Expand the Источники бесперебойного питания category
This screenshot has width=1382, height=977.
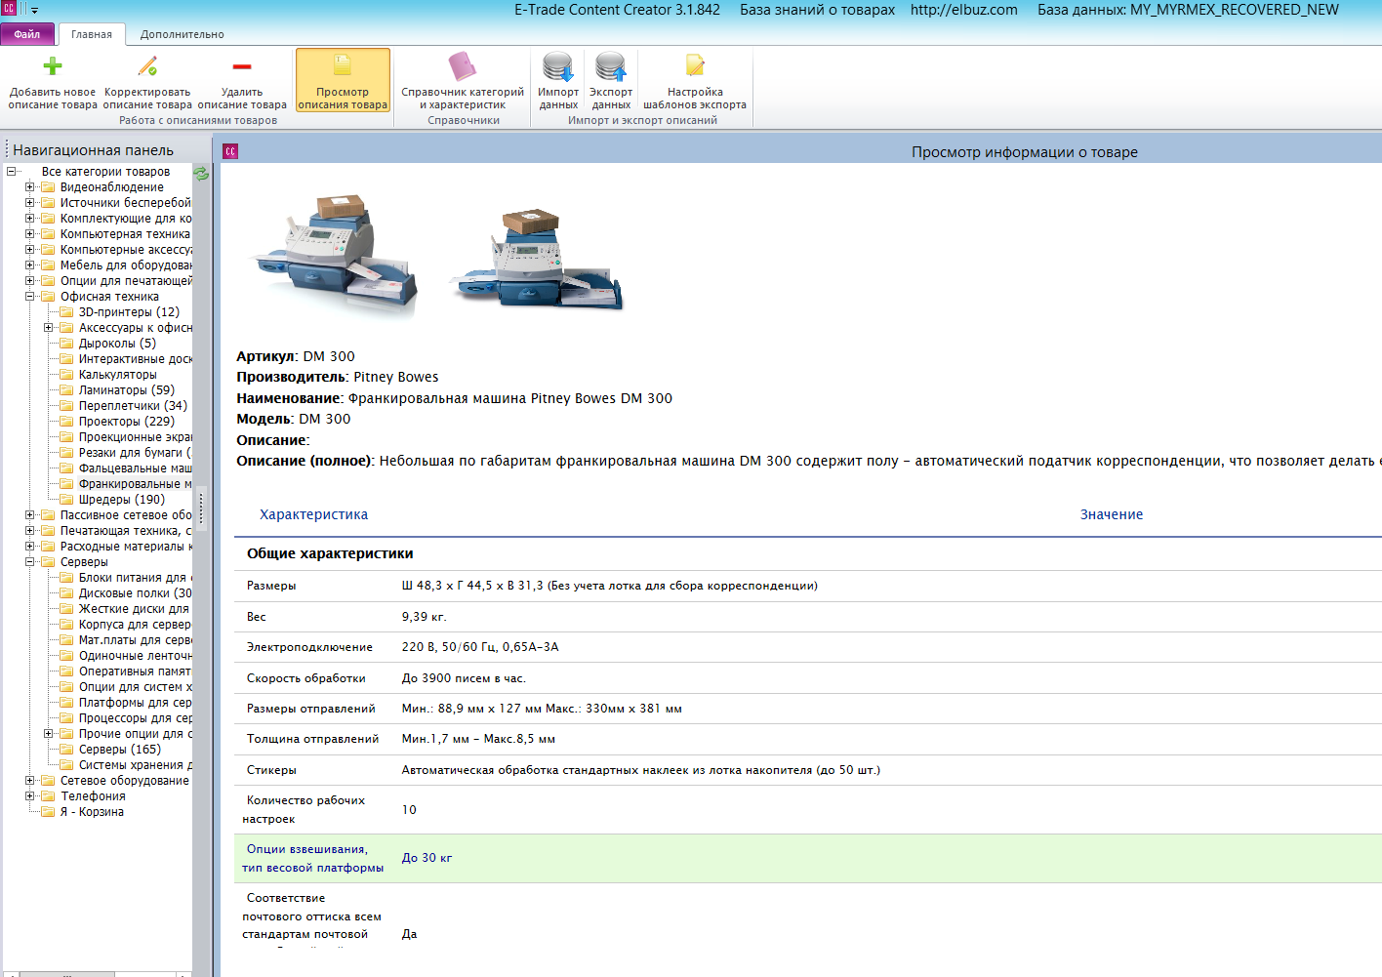point(30,203)
